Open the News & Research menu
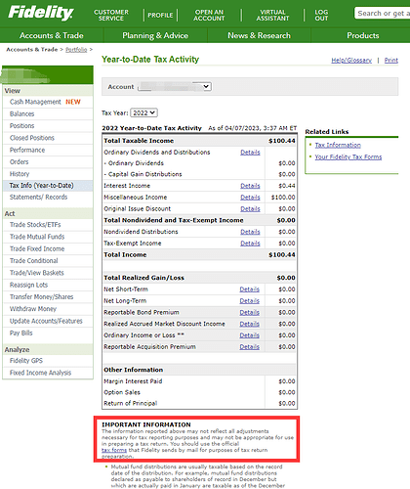Screen dimensions: 410x489 (x=259, y=35)
